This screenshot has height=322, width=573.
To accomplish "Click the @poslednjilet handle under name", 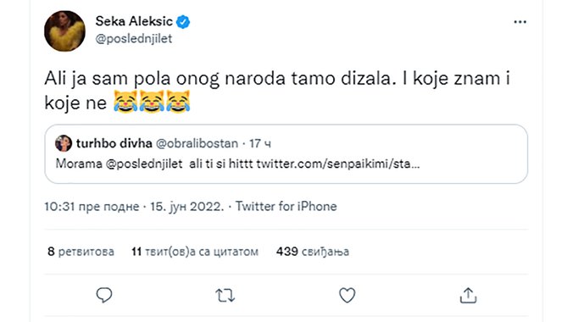I will point(134,39).
